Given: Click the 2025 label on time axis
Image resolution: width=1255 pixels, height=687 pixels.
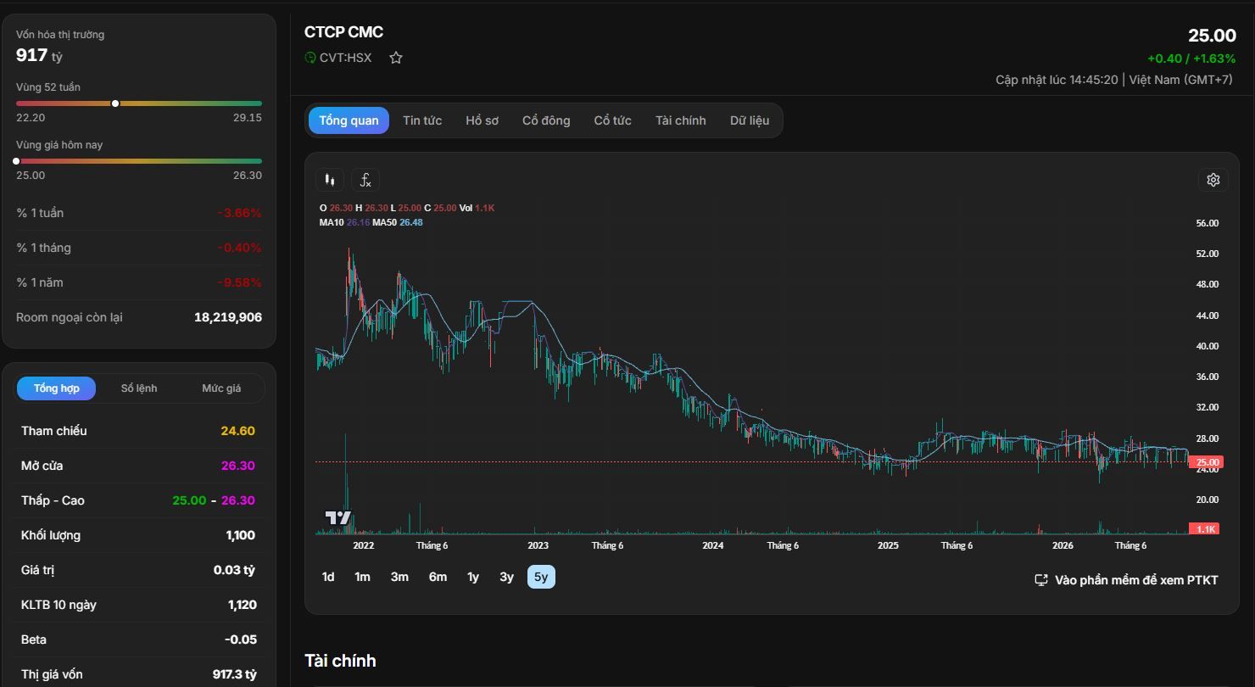Looking at the screenshot, I should [x=888, y=545].
